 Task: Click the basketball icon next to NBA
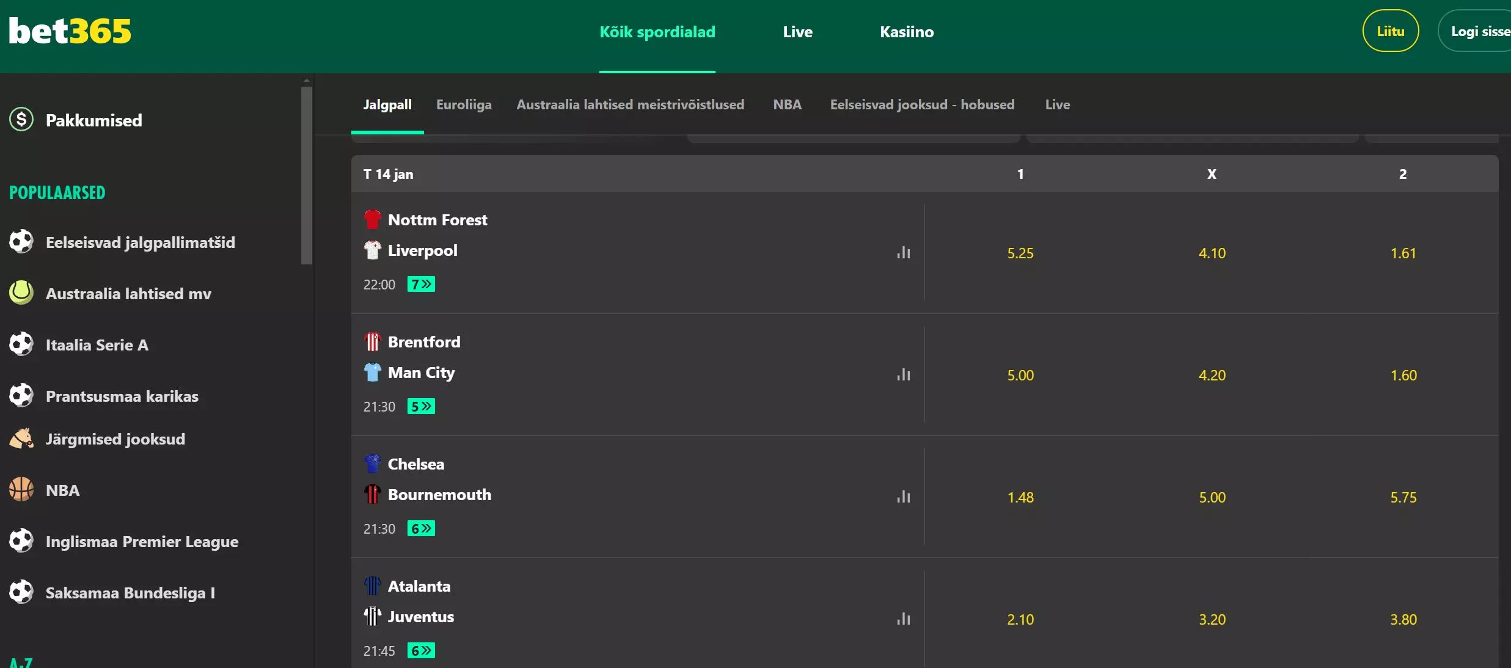pos(21,490)
